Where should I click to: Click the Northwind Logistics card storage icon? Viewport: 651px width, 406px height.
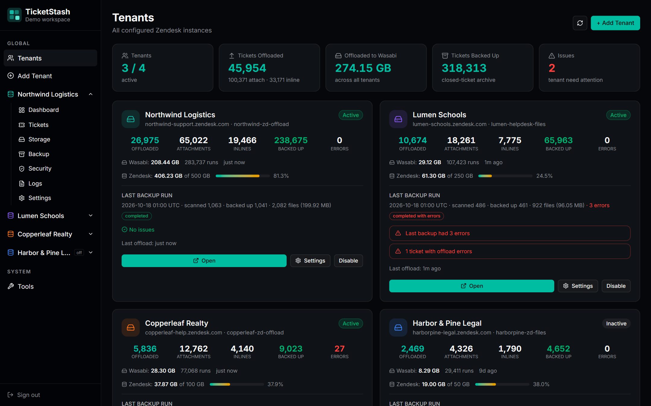tap(131, 119)
